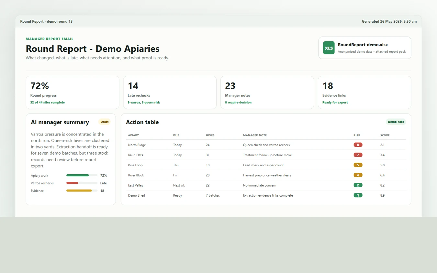
Task: Click the 'Ready for export' text
Action: point(335,102)
